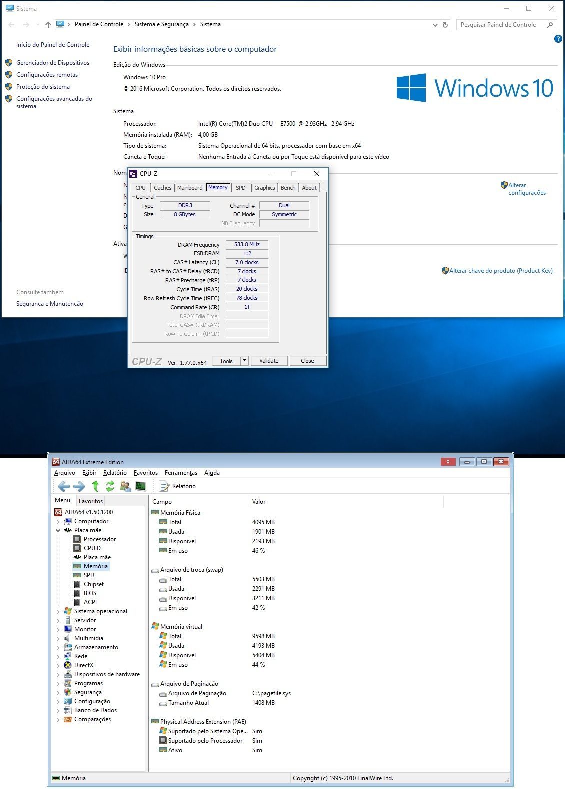Expand the Servidor tree node
Image resolution: width=565 pixels, height=789 pixels.
[x=58, y=620]
